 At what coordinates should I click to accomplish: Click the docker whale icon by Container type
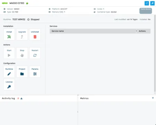click(x=95, y=12)
